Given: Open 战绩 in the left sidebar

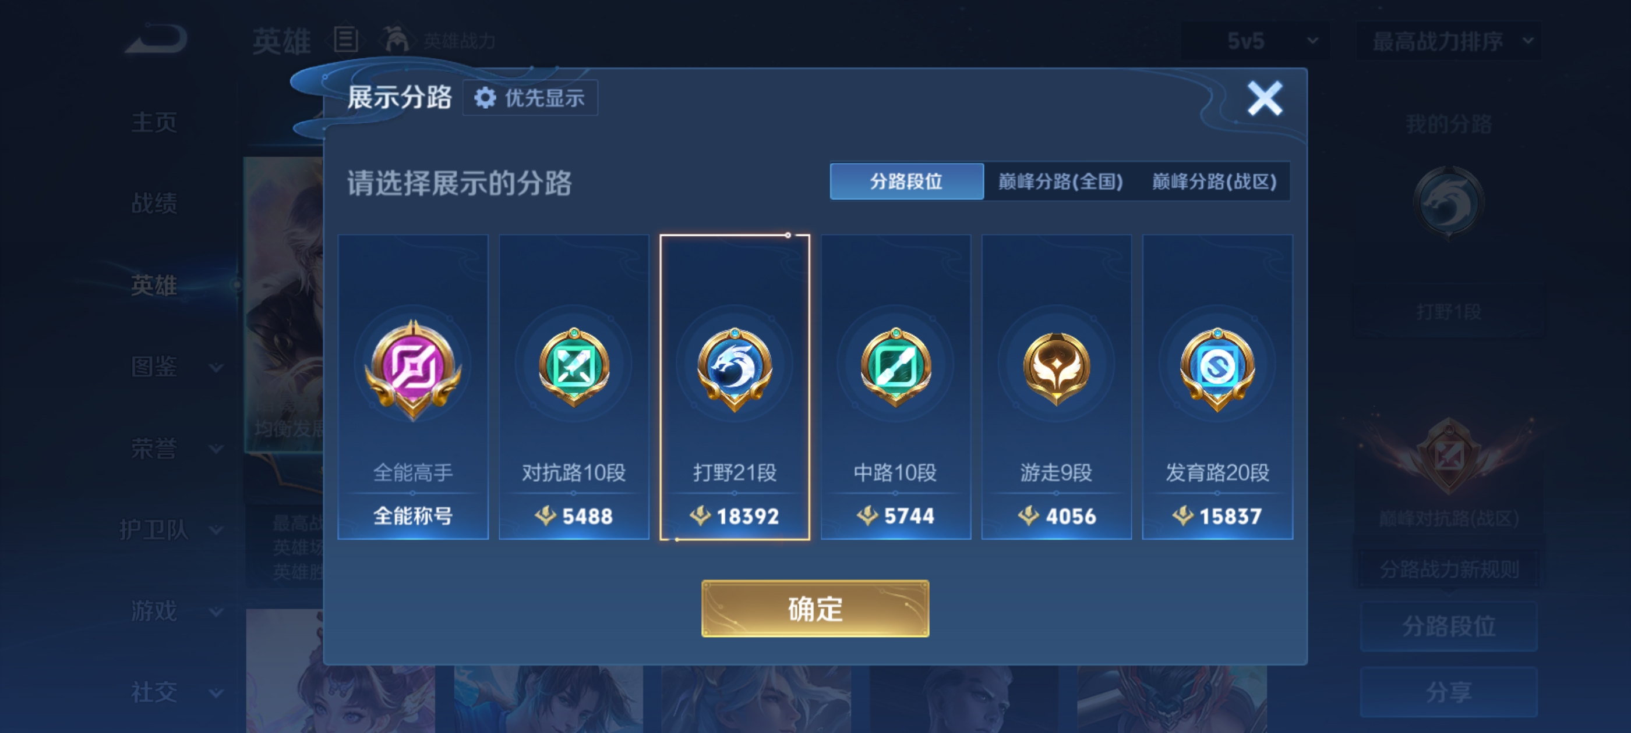Looking at the screenshot, I should click(x=154, y=203).
